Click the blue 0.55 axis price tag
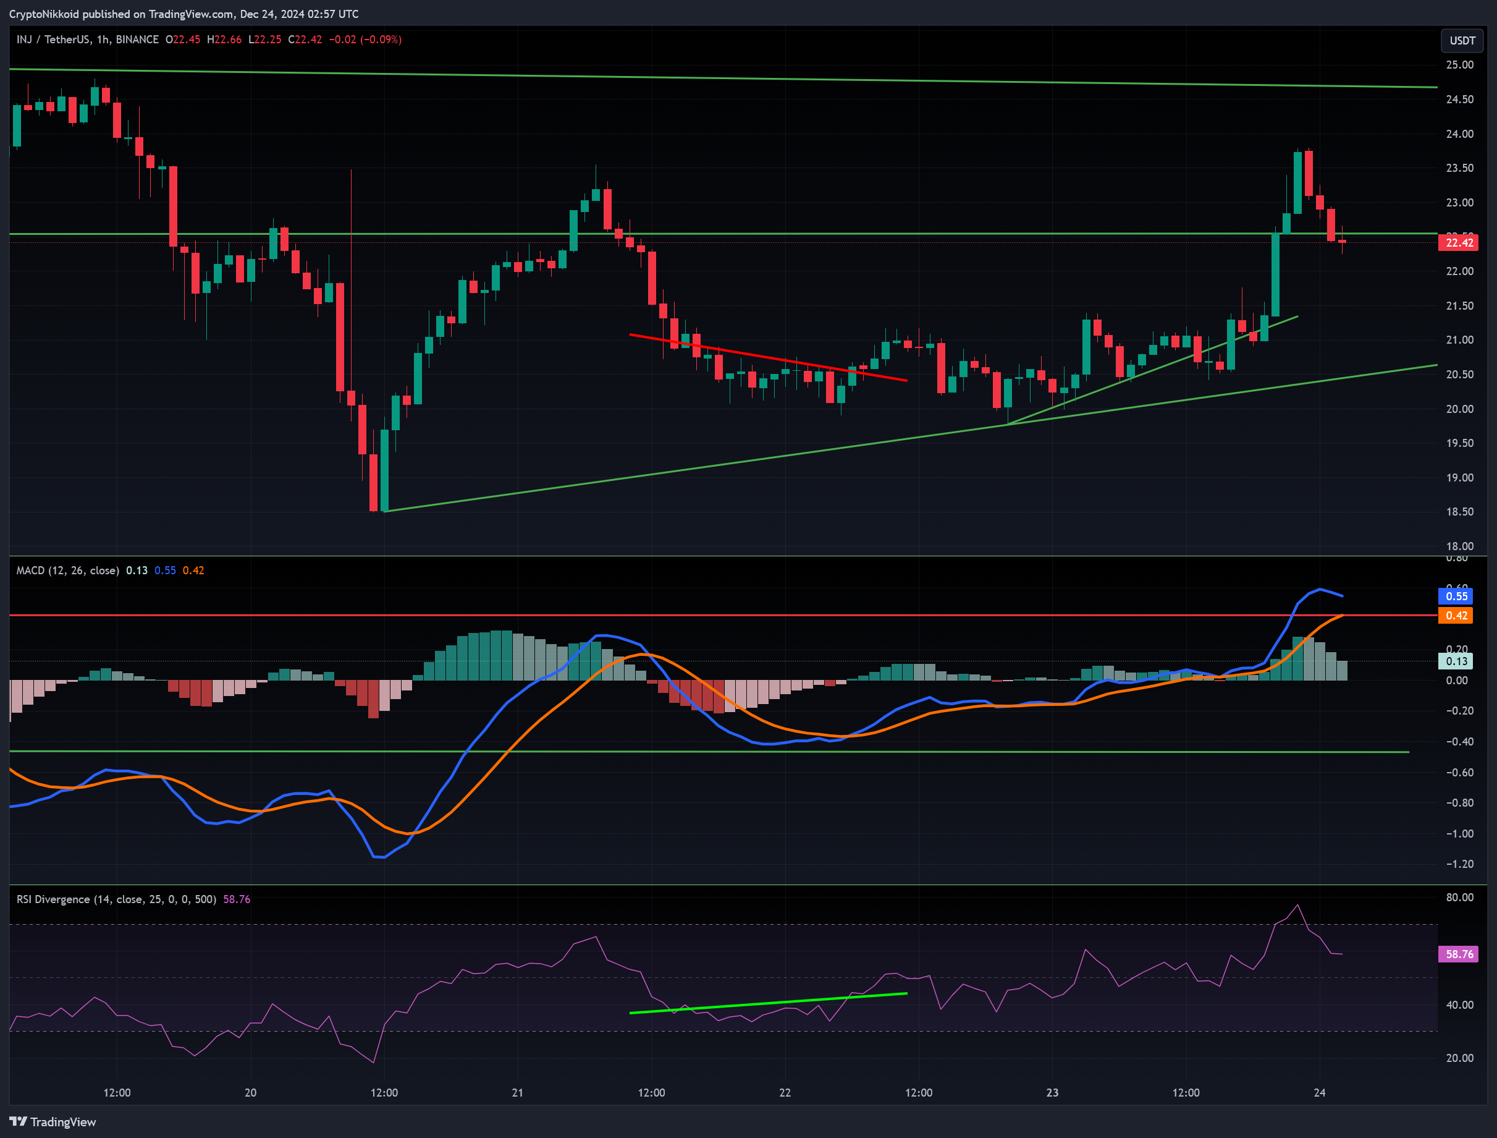Image resolution: width=1497 pixels, height=1138 pixels. [1456, 596]
